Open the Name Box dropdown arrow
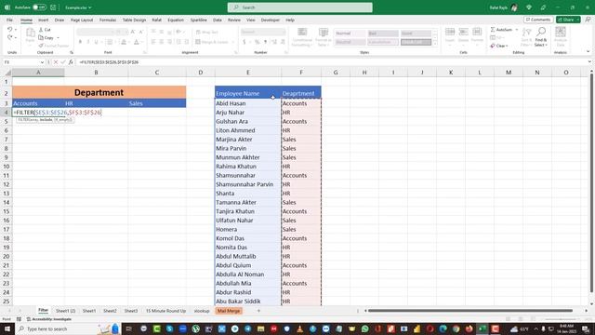 (x=42, y=62)
